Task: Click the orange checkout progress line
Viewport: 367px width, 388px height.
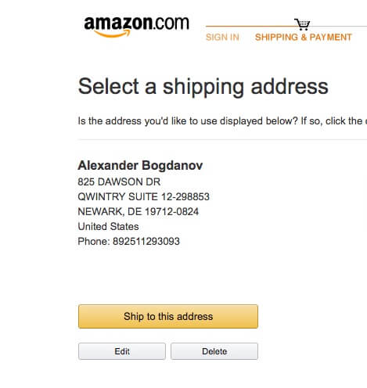Action: [250, 26]
